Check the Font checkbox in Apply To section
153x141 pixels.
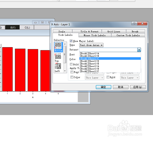(x=72, y=72)
